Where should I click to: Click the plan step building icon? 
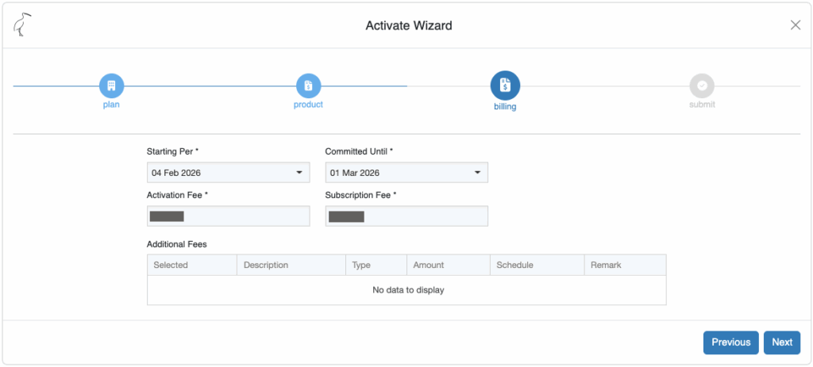(111, 86)
